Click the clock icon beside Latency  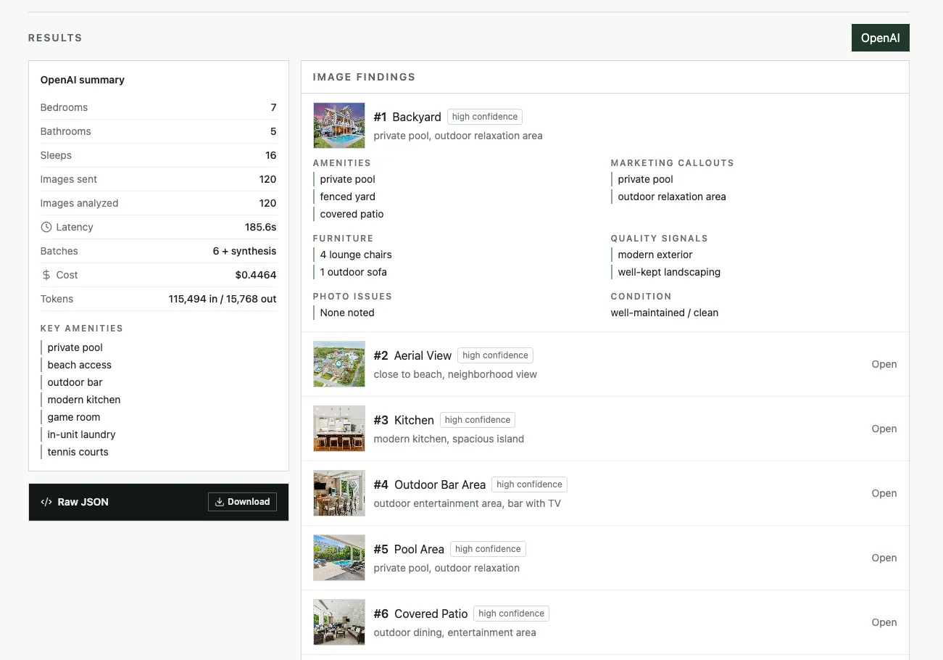click(46, 227)
